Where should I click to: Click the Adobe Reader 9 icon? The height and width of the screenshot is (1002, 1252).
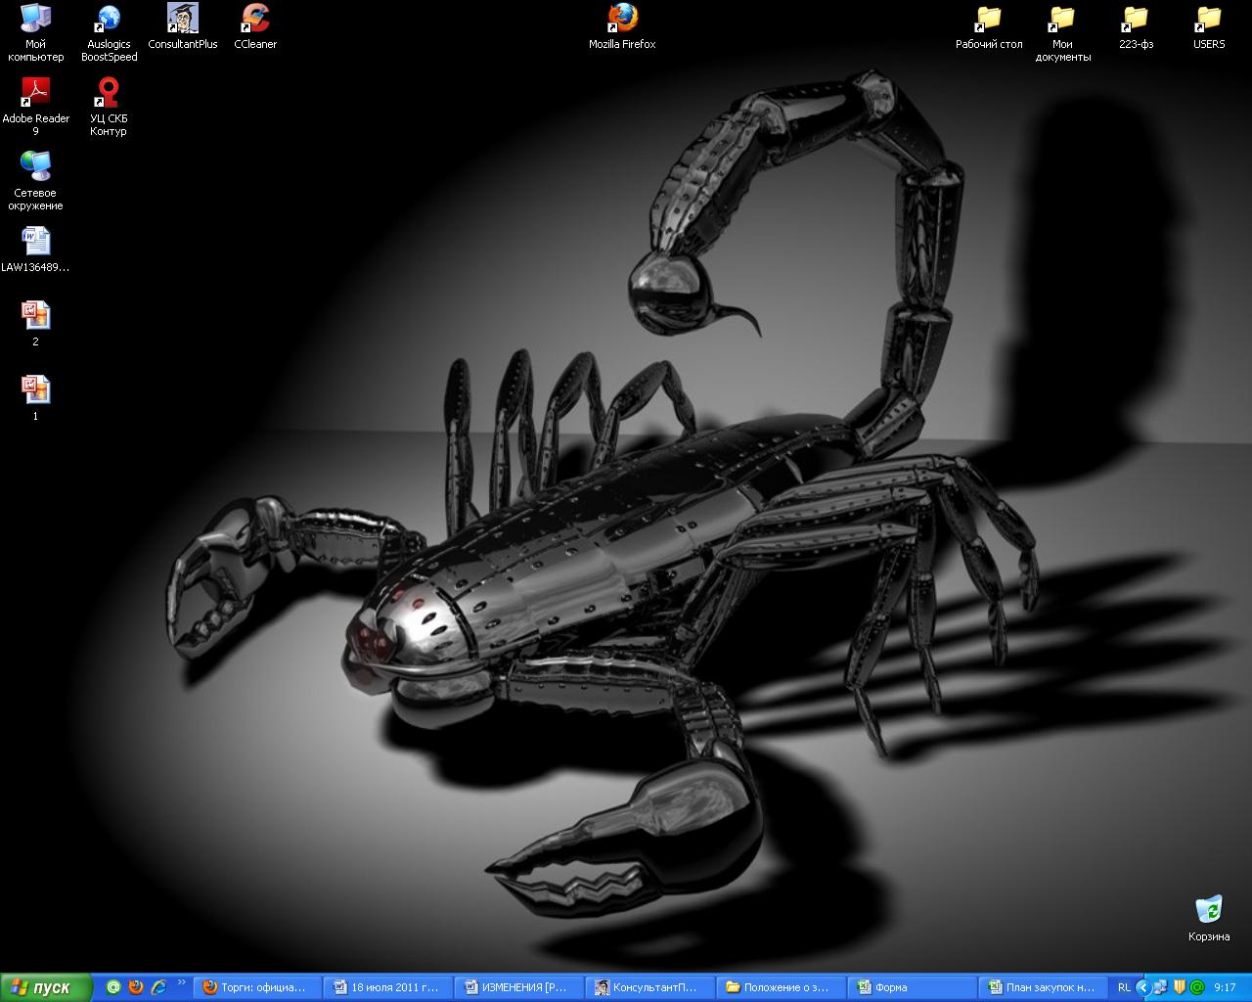point(36,94)
